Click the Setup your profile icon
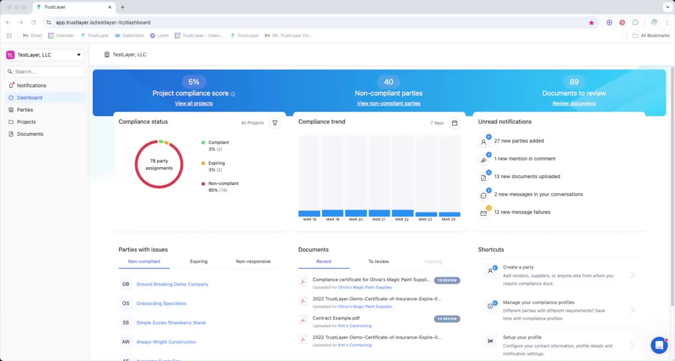Screen dimensions: 675x361 pyautogui.click(x=490, y=341)
